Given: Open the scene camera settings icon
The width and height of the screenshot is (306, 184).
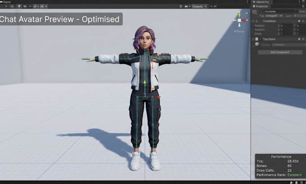Looking at the screenshot, I should [186, 6].
